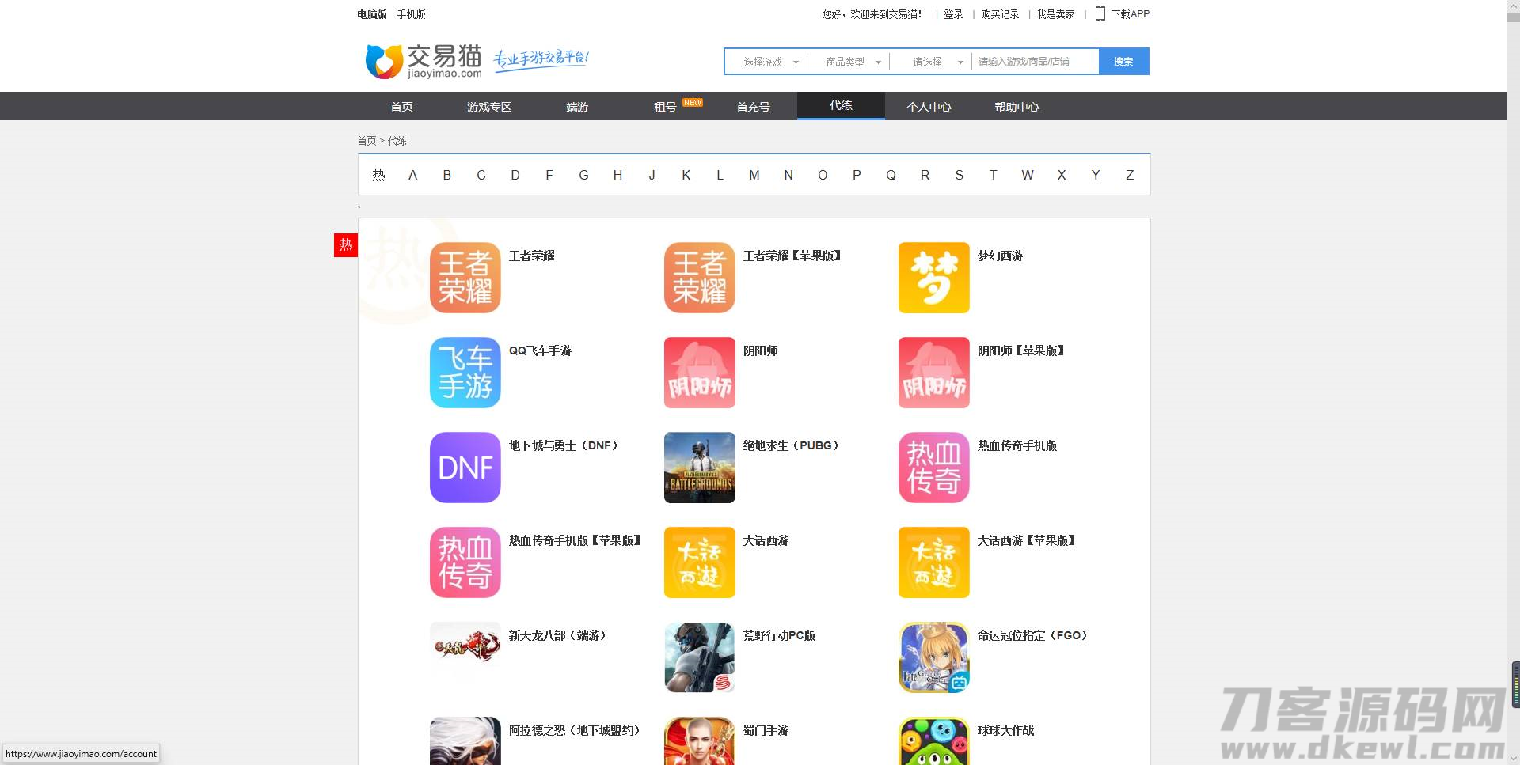The height and width of the screenshot is (765, 1520).
Task: Open the 大话西游【苹果版】 game icon
Action: (934, 562)
